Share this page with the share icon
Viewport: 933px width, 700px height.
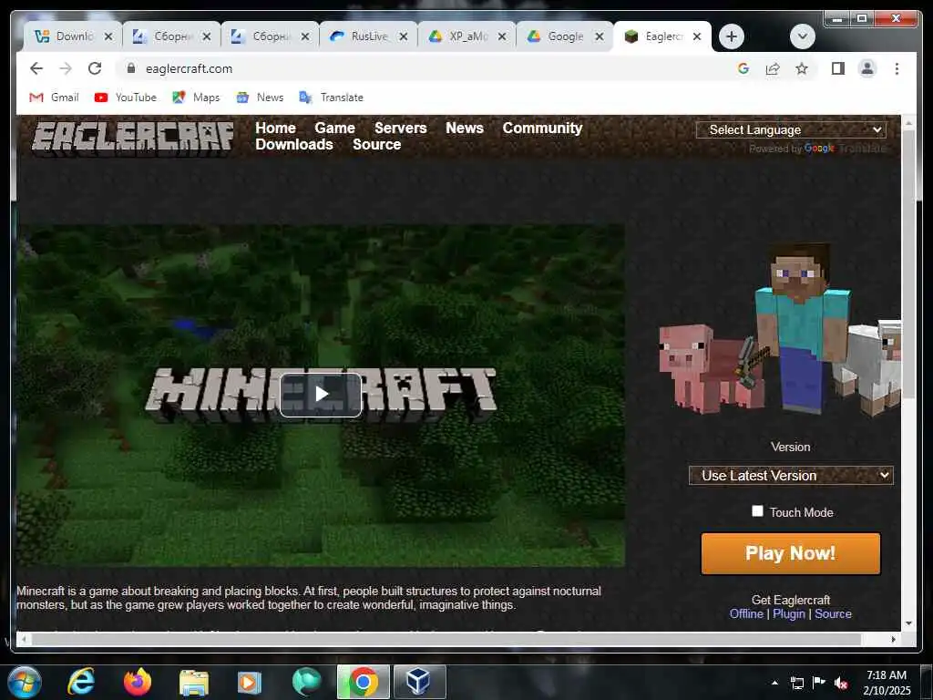(x=773, y=68)
